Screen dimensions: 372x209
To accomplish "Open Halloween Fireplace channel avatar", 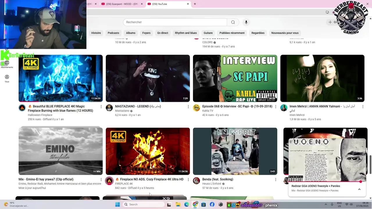I will 22,108.
